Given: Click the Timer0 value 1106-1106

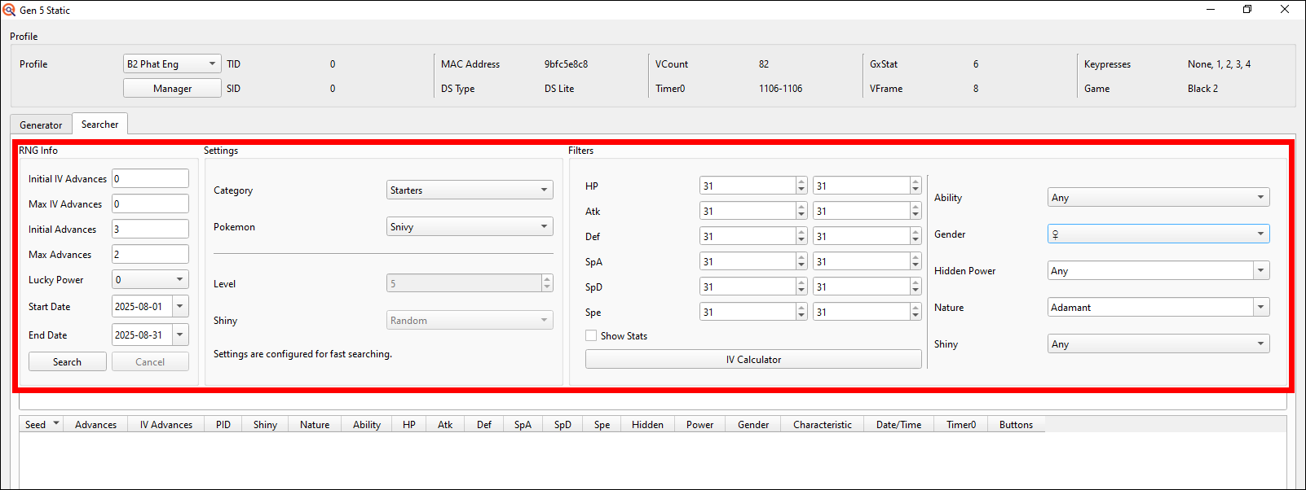Looking at the screenshot, I should [x=780, y=88].
